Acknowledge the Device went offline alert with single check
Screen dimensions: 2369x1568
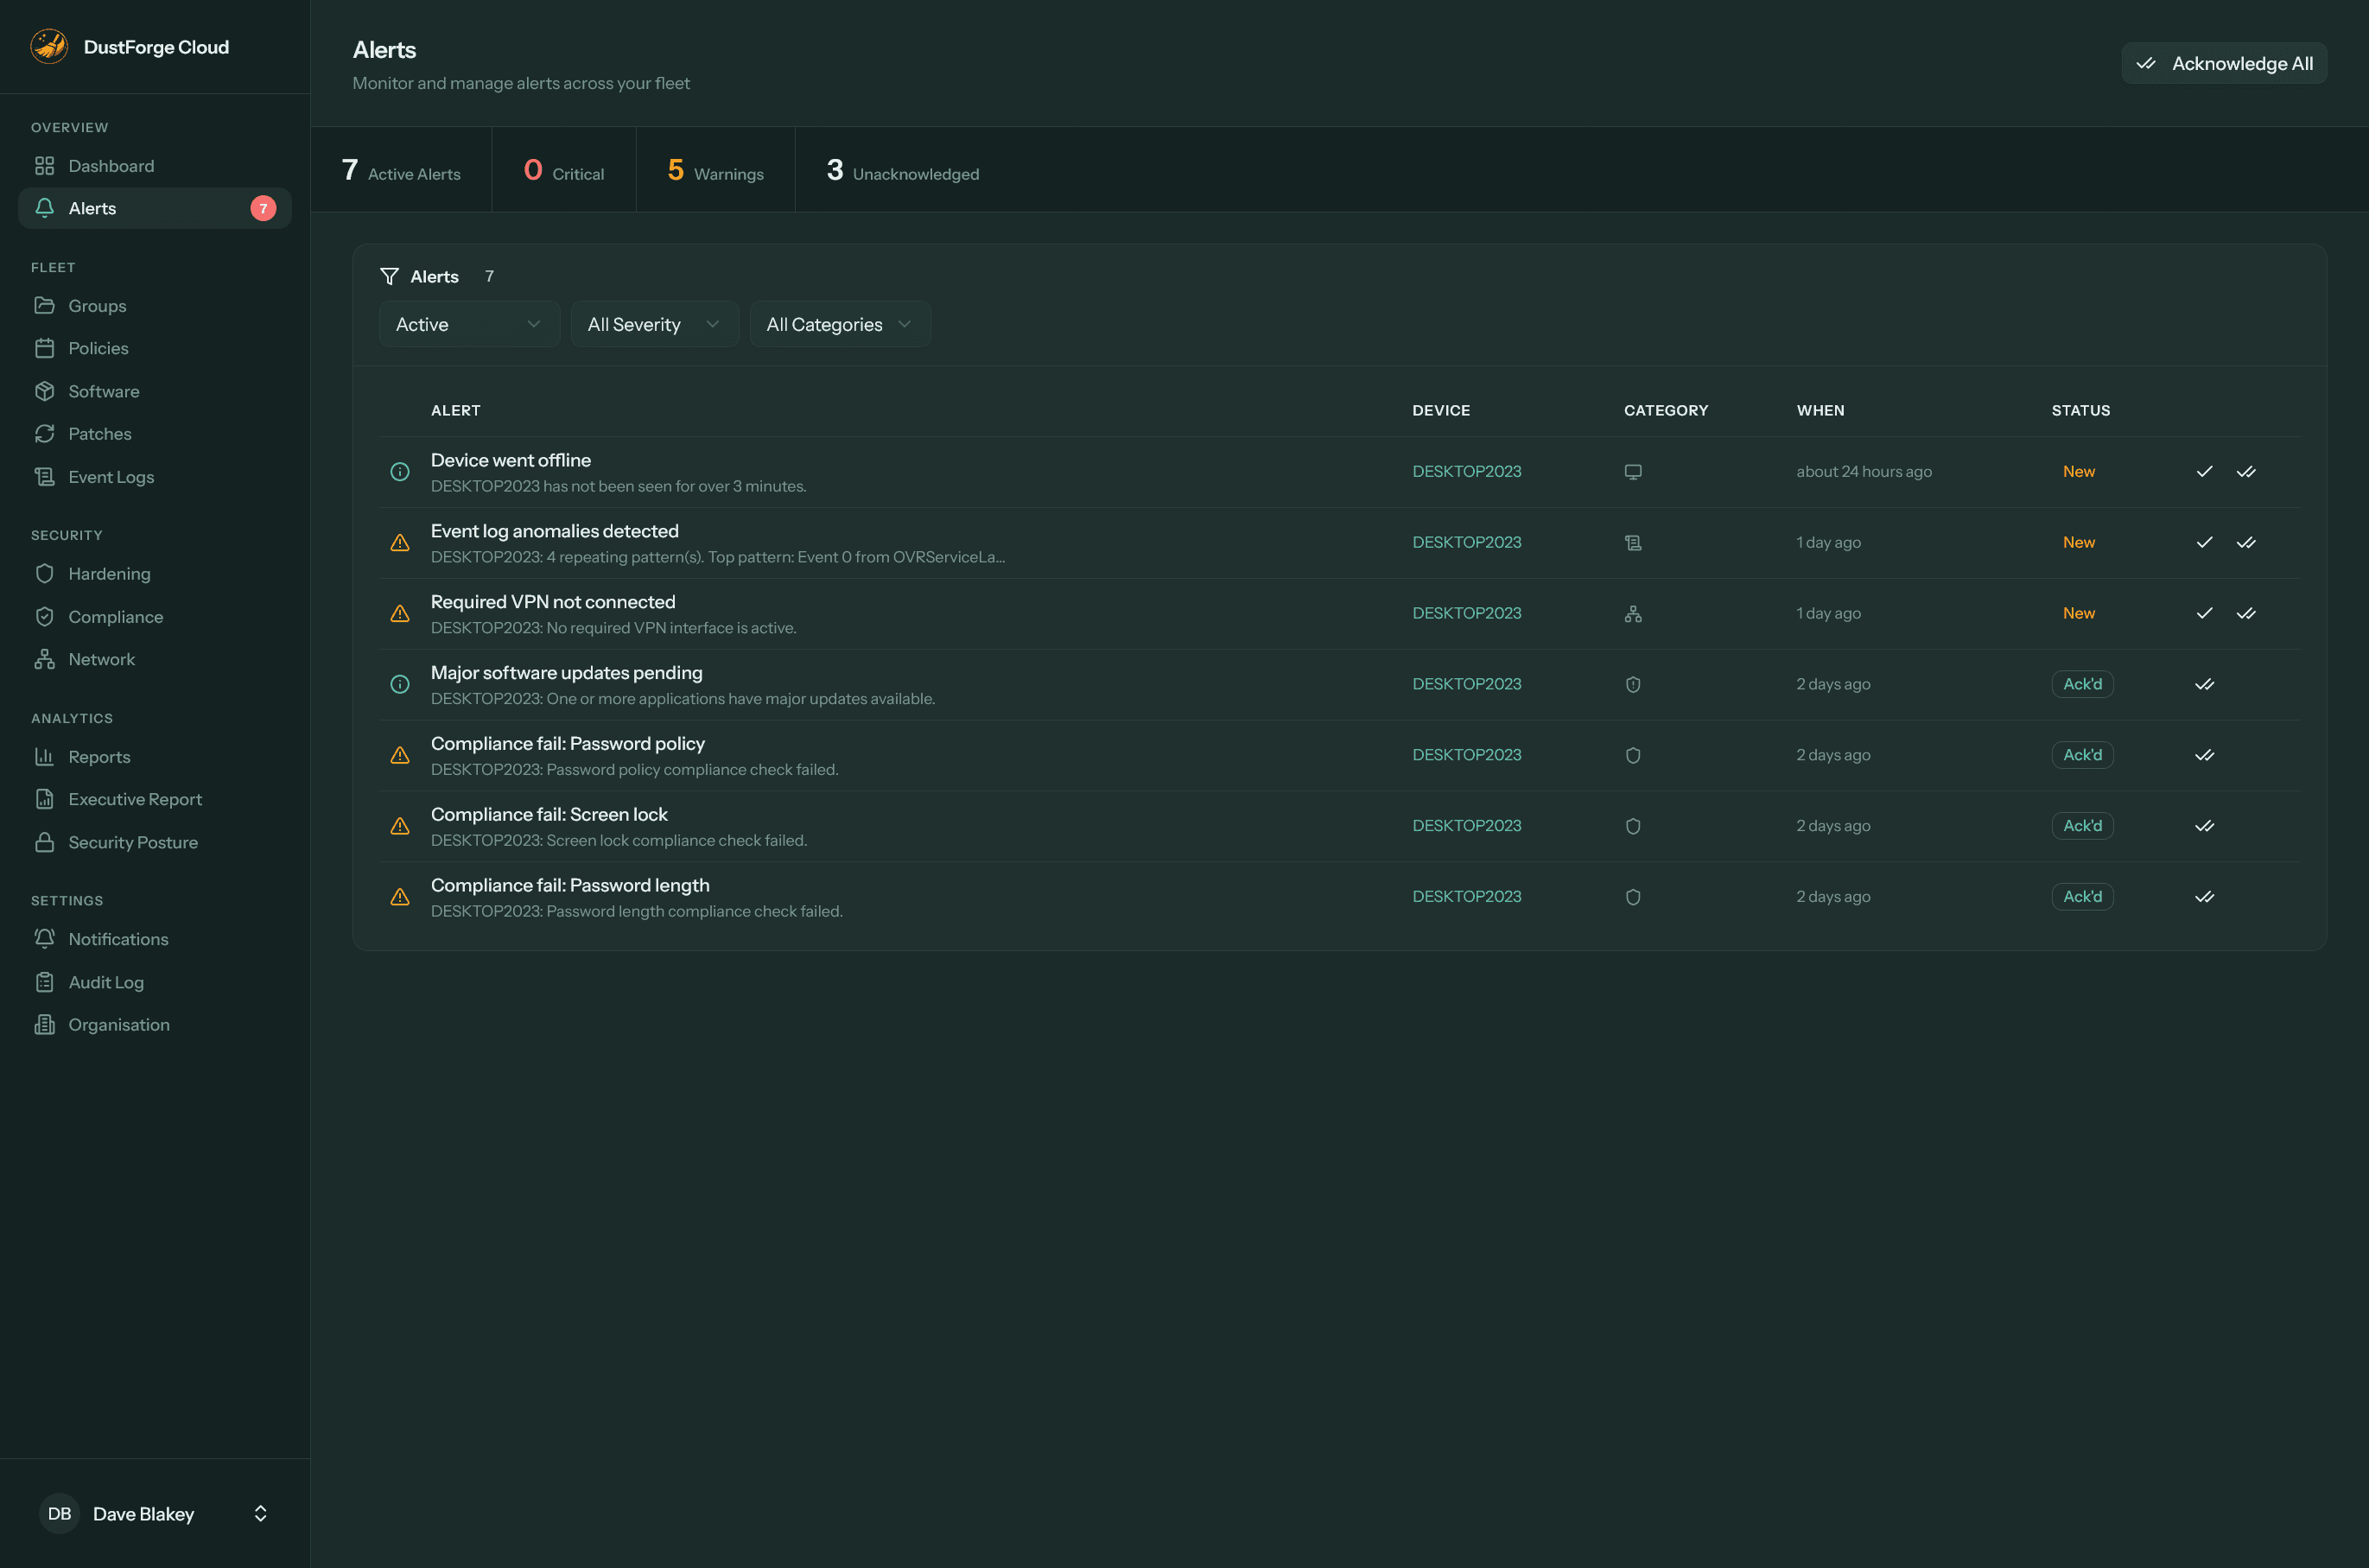[x=2204, y=471]
